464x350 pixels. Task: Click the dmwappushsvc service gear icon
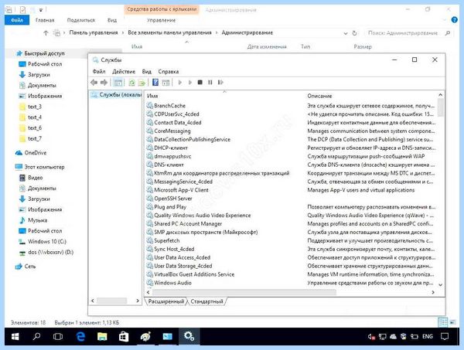click(150, 156)
